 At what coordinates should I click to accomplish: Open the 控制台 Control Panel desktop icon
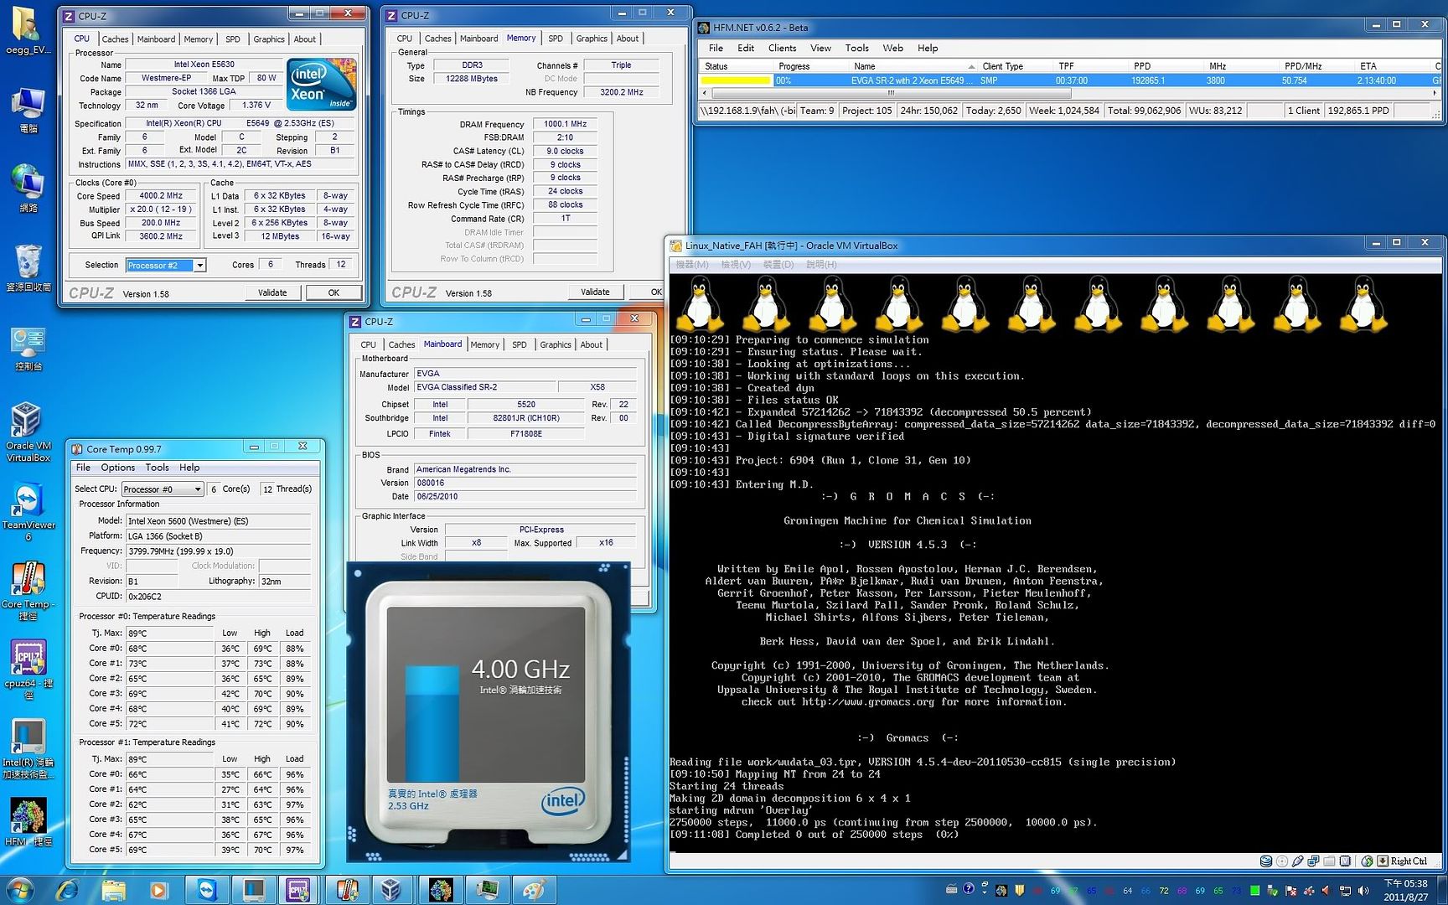[x=28, y=348]
